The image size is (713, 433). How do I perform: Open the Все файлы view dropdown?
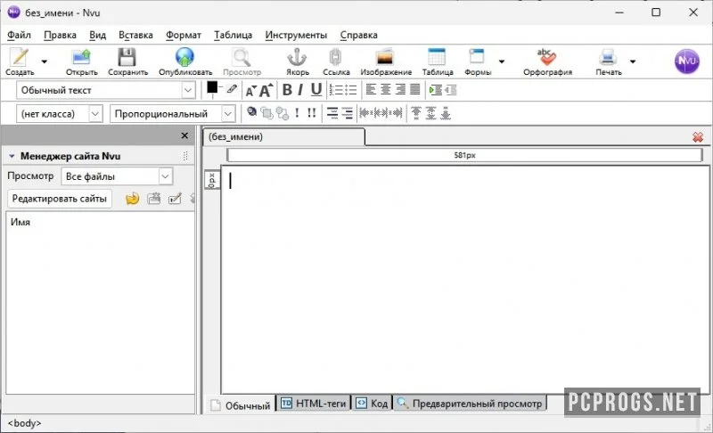pos(117,176)
